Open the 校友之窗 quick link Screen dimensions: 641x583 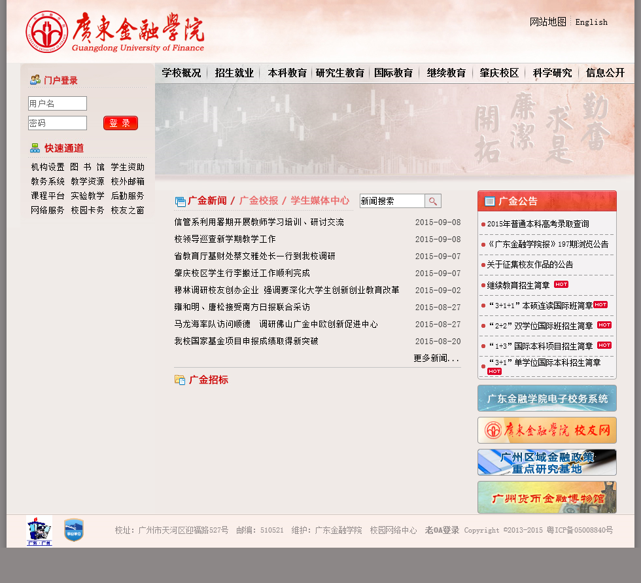pyautogui.click(x=128, y=210)
